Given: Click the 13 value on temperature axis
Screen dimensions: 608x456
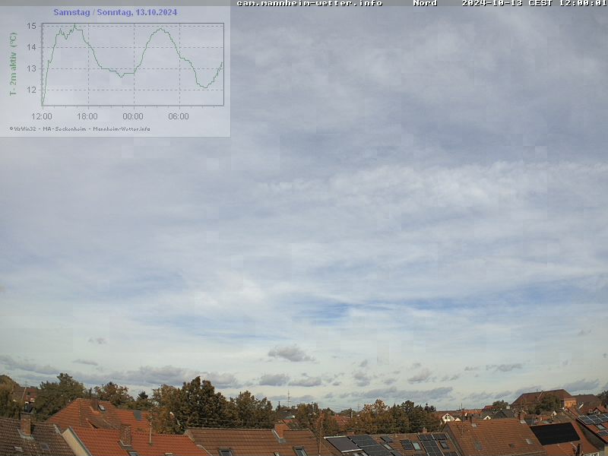Looking at the screenshot, I should [31, 68].
